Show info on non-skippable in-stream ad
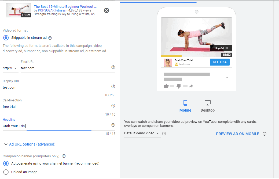279x179 pixels. [x=63, y=51]
